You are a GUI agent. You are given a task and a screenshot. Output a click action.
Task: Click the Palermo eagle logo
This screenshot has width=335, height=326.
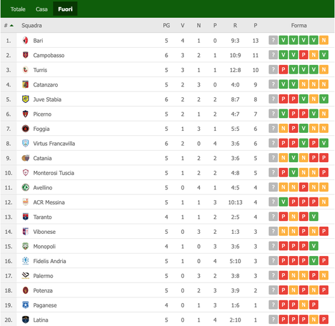tap(25, 276)
